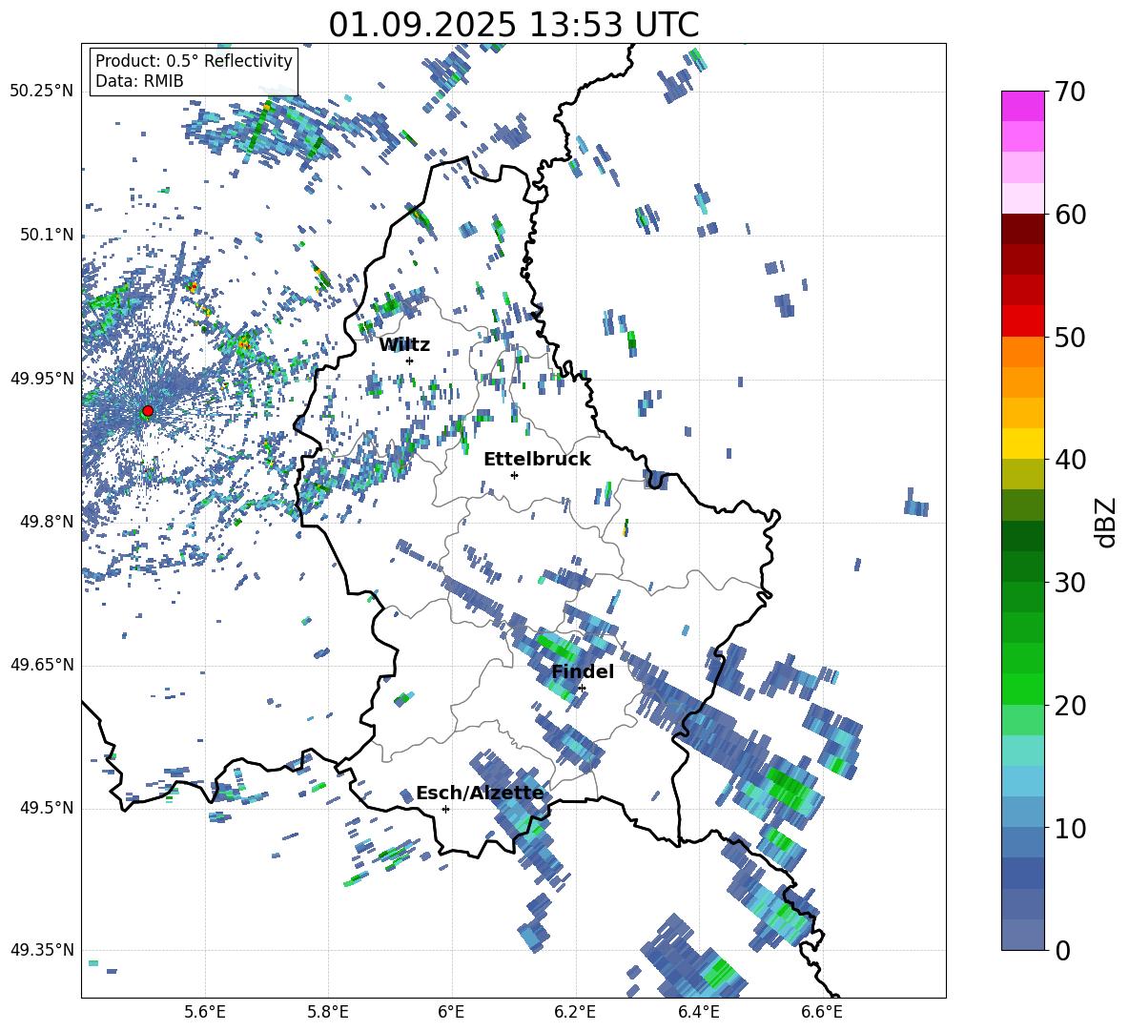Select the Ettelbruck city label
This screenshot has height=1031, width=1129.
point(537,460)
